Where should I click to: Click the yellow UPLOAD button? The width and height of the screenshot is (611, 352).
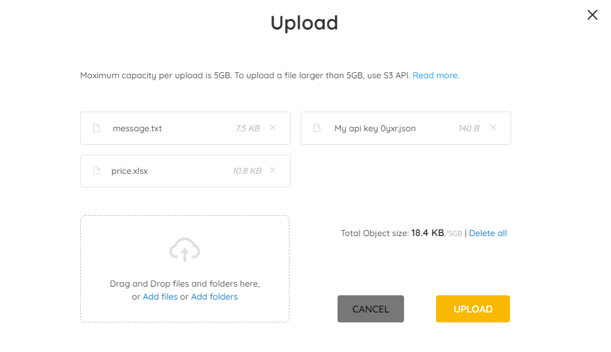pos(472,309)
